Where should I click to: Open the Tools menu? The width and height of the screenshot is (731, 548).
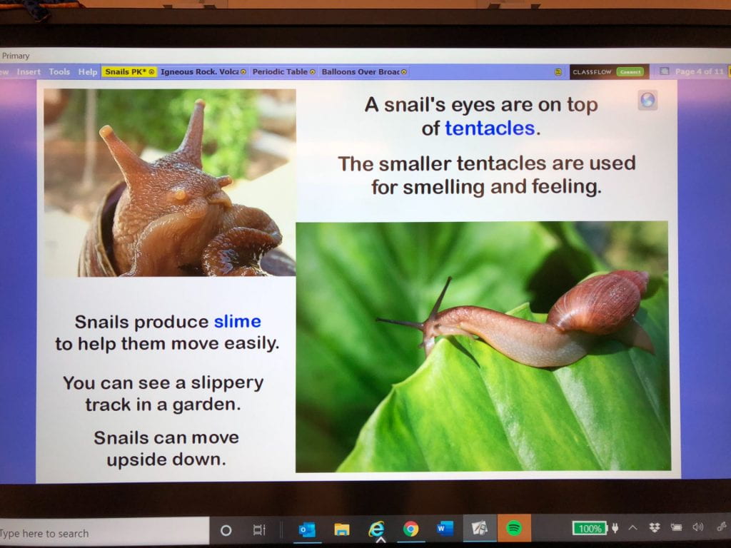[x=59, y=72]
